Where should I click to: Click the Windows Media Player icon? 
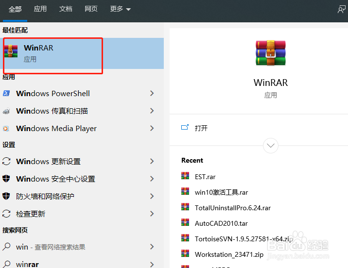pos(6,128)
